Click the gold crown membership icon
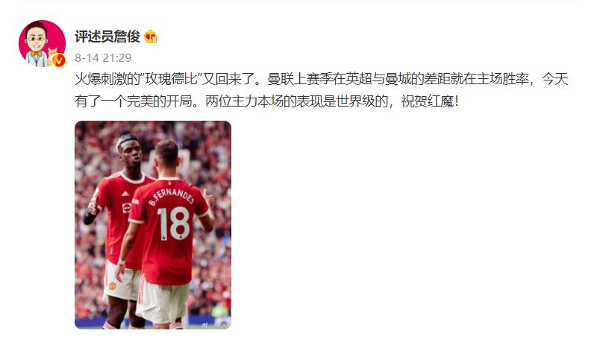The width and height of the screenshot is (597, 348). click(151, 37)
